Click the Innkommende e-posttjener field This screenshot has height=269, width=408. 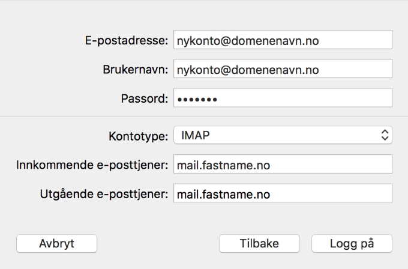(x=283, y=164)
